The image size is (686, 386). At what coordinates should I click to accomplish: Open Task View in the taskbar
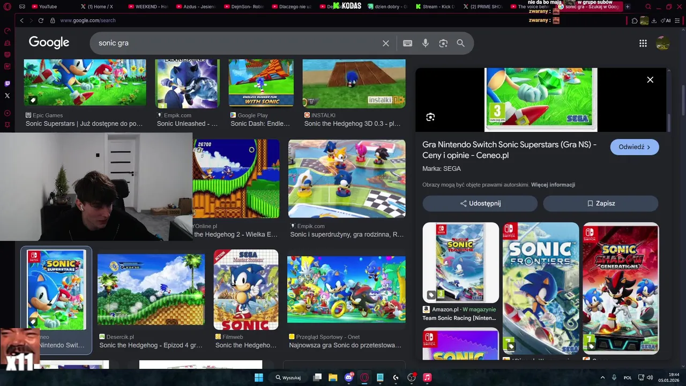coord(317,377)
